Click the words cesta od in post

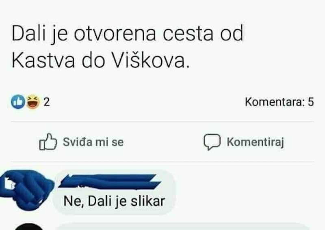pos(203,34)
